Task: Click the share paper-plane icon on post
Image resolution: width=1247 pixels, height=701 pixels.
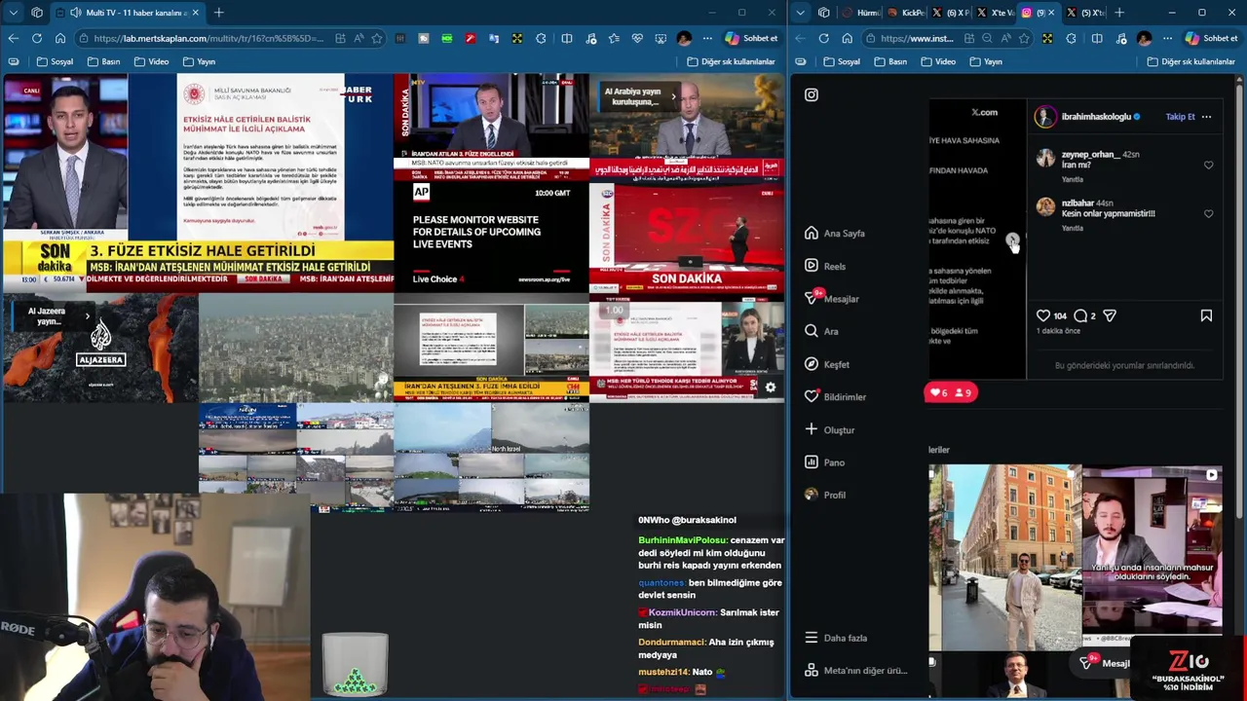Action: tap(1110, 315)
